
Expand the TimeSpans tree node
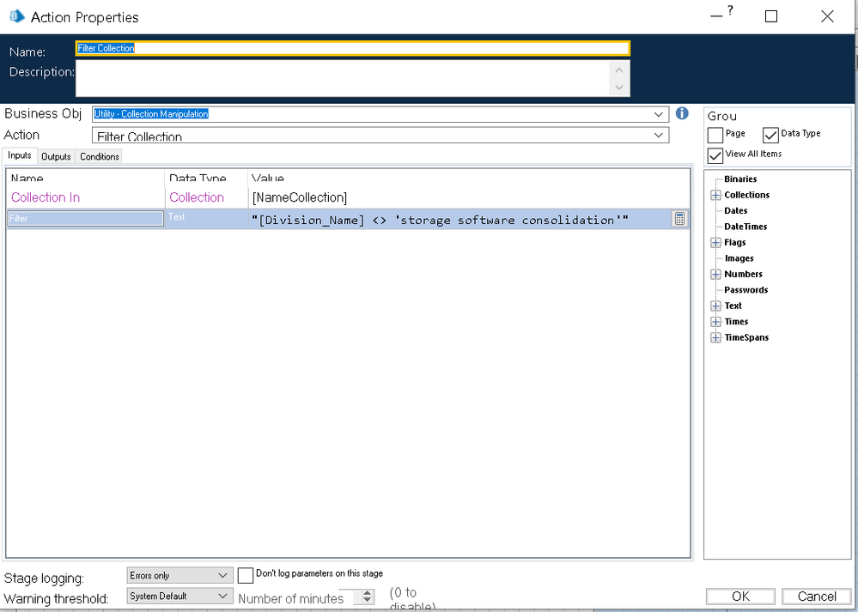(x=715, y=338)
